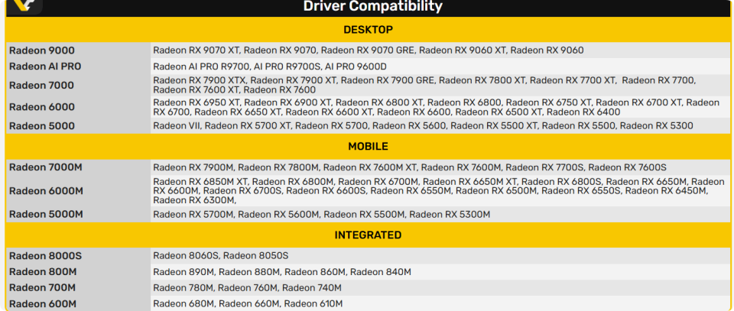Click the cell listing Radeon 8060S
This screenshot has width=734, height=311.
pos(440,256)
